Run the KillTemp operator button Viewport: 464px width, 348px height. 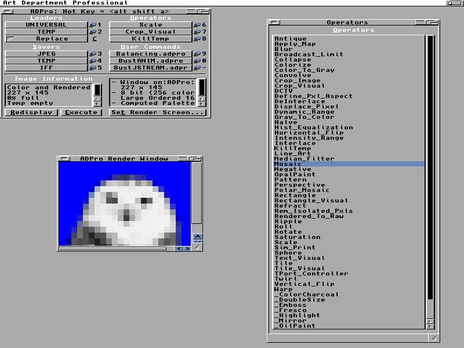[x=151, y=39]
